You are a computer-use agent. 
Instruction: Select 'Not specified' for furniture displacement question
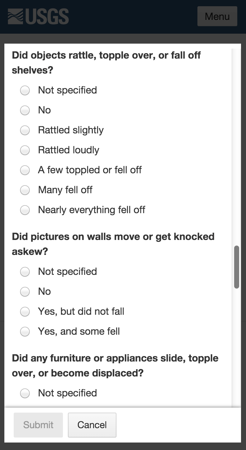(25, 393)
